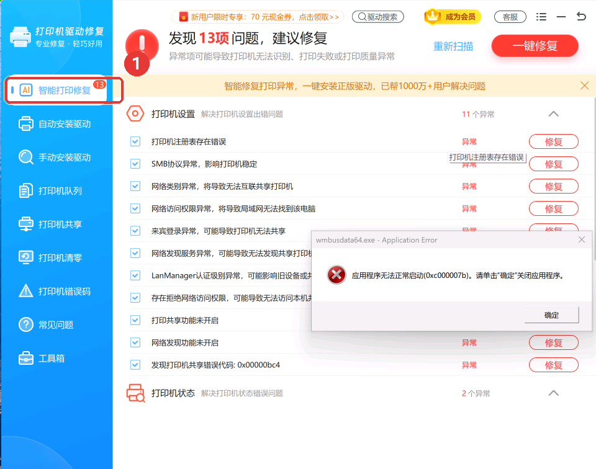Click the 驱动搜索 search box
596x469 pixels.
click(378, 17)
